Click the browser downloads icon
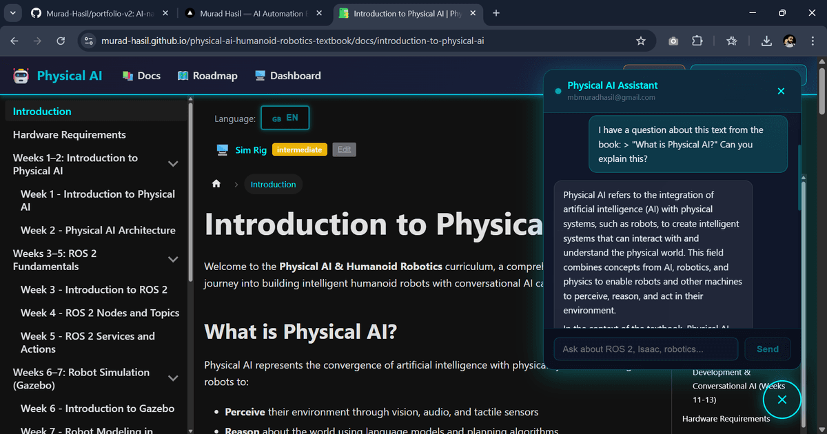The image size is (827, 434). tap(766, 41)
